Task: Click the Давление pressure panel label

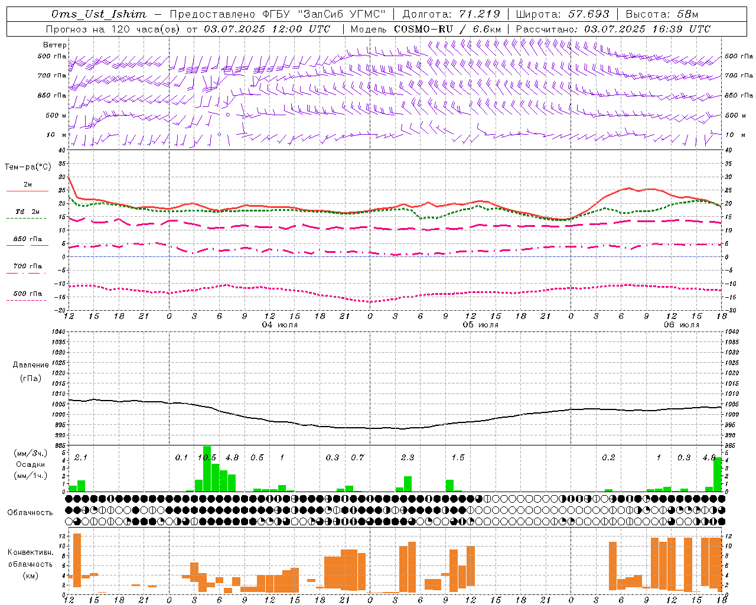Action: (x=31, y=365)
